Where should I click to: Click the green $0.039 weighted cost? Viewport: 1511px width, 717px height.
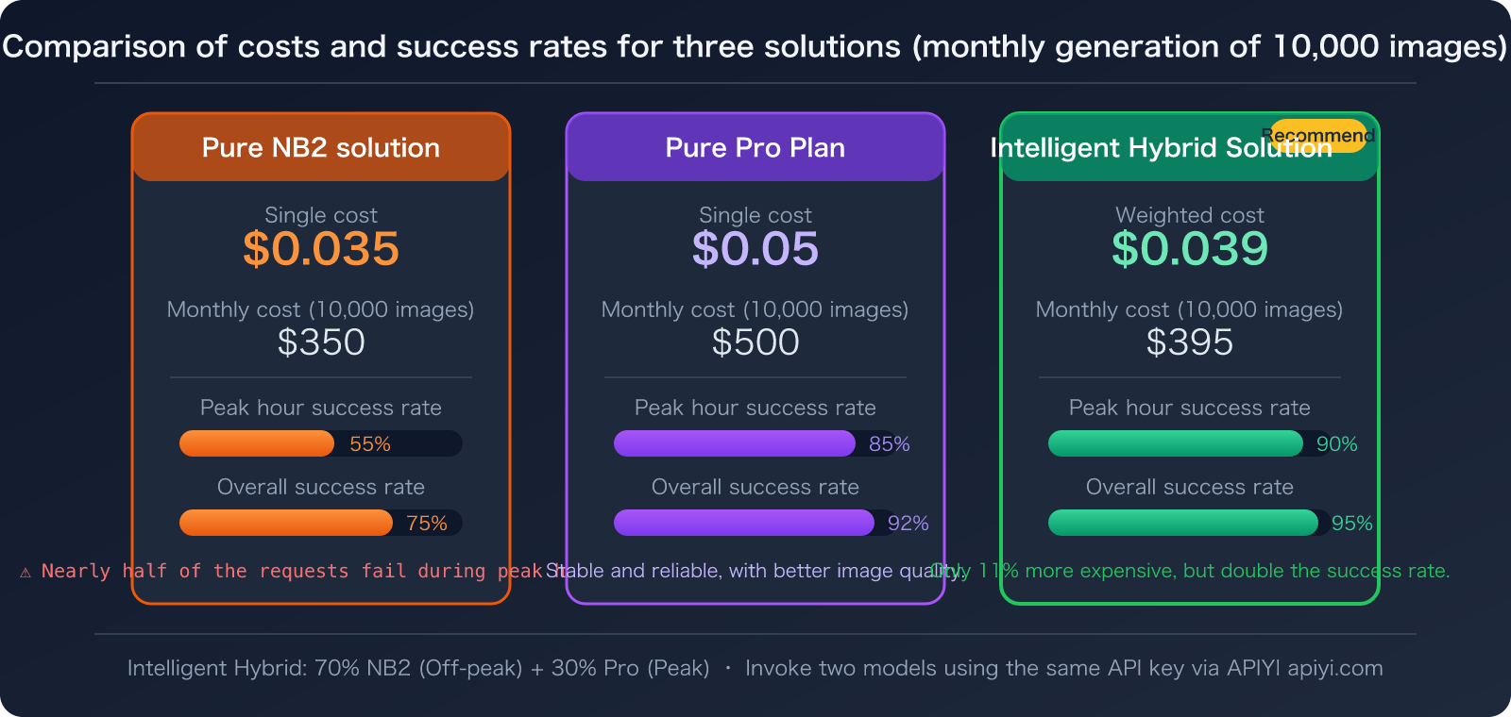coord(1190,249)
